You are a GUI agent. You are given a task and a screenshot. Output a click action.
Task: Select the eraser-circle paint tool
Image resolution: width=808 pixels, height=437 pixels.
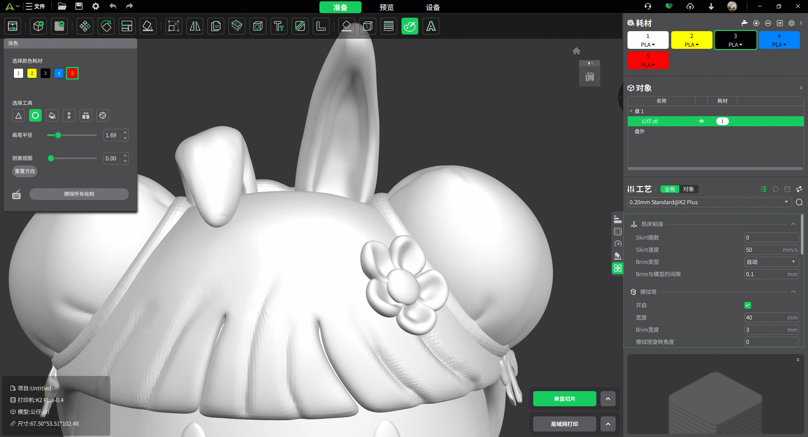[103, 115]
